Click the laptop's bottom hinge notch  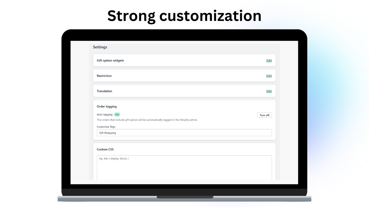[185, 197]
